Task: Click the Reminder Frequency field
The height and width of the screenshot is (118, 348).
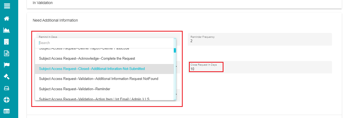Action: [x=260, y=39]
